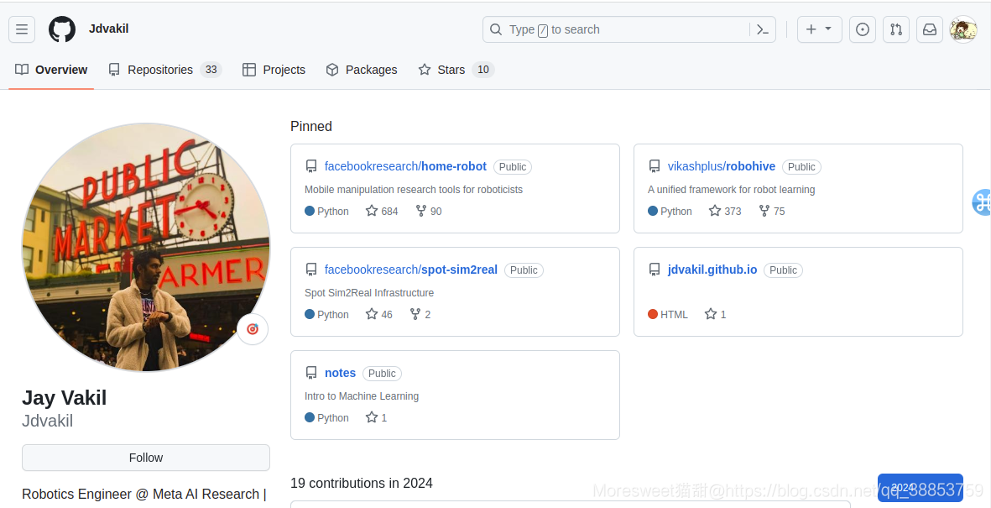991x508 pixels.
Task: Open the notes repository link
Action: (340, 373)
